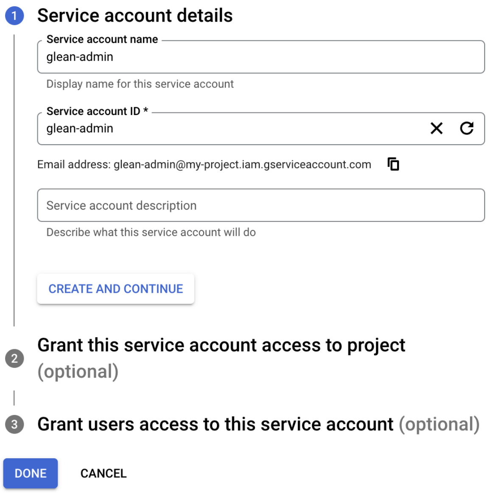Focus the Service account description field
This screenshot has height=493, width=488.
261,205
